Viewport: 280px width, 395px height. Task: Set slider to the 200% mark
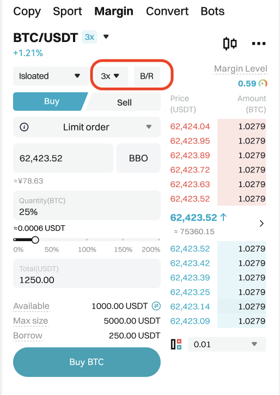click(159, 240)
